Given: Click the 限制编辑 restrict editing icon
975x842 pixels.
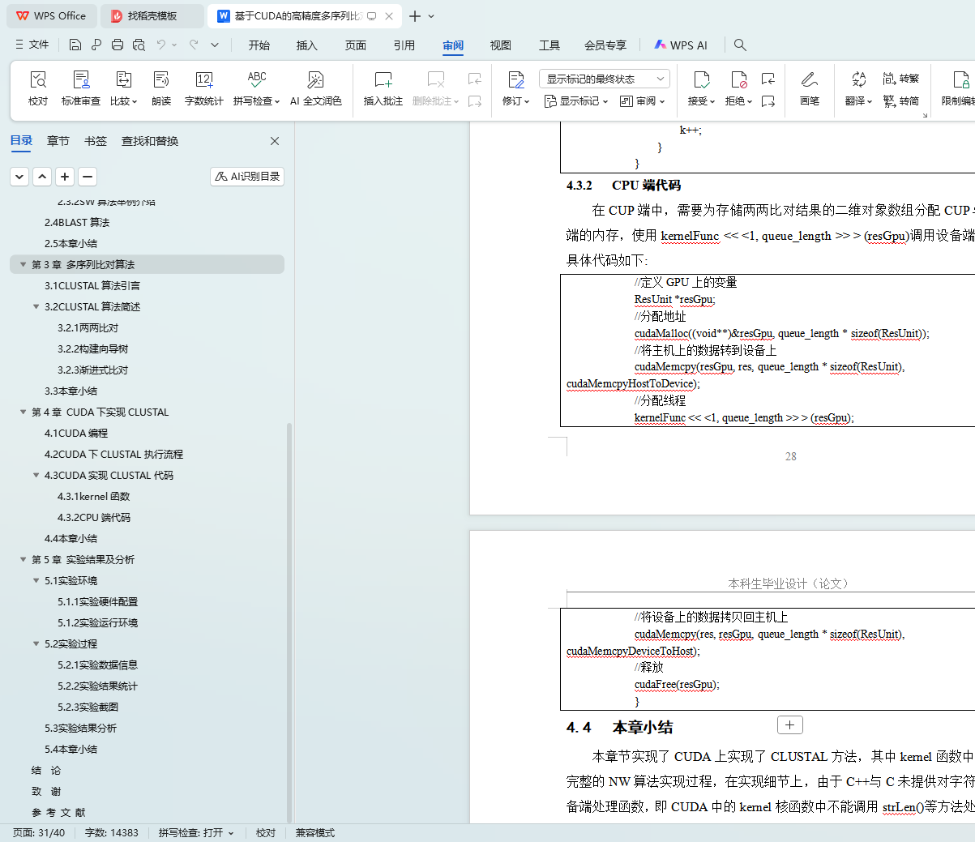Looking at the screenshot, I should click(x=961, y=79).
